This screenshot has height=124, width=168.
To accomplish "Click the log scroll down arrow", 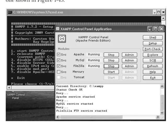I will click(x=162, y=113).
